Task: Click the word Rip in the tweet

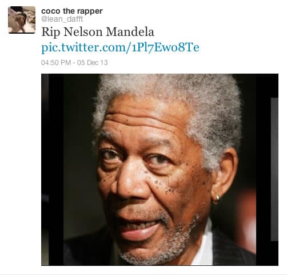Action: point(50,33)
